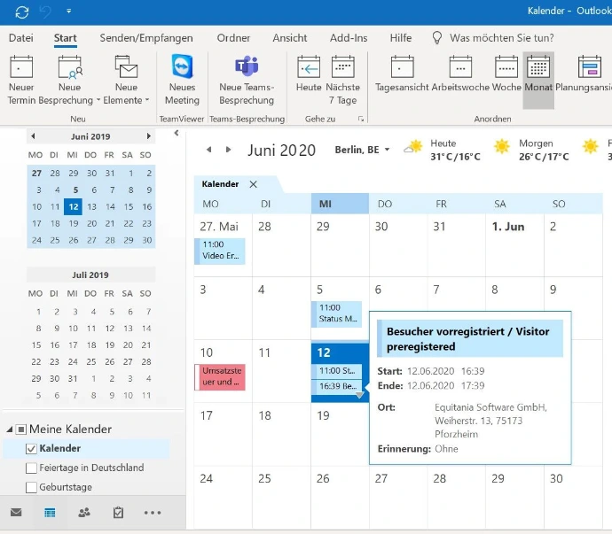Enable Feiertage in Deutschland calendar

point(32,468)
